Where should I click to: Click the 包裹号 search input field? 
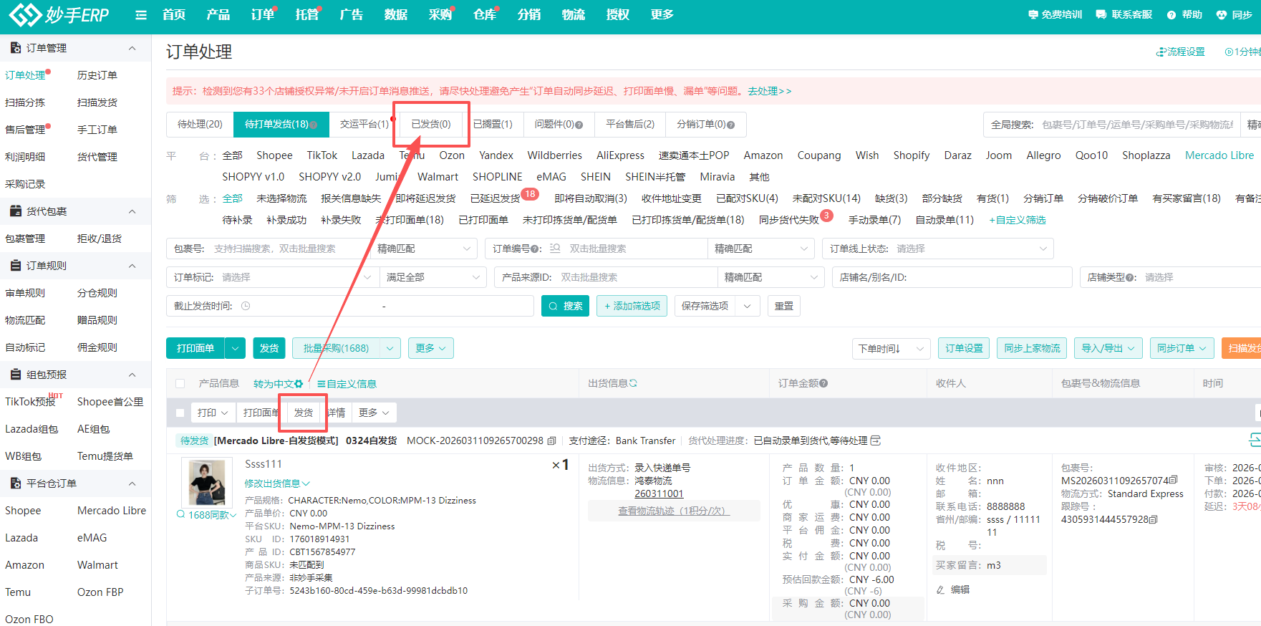coord(288,249)
